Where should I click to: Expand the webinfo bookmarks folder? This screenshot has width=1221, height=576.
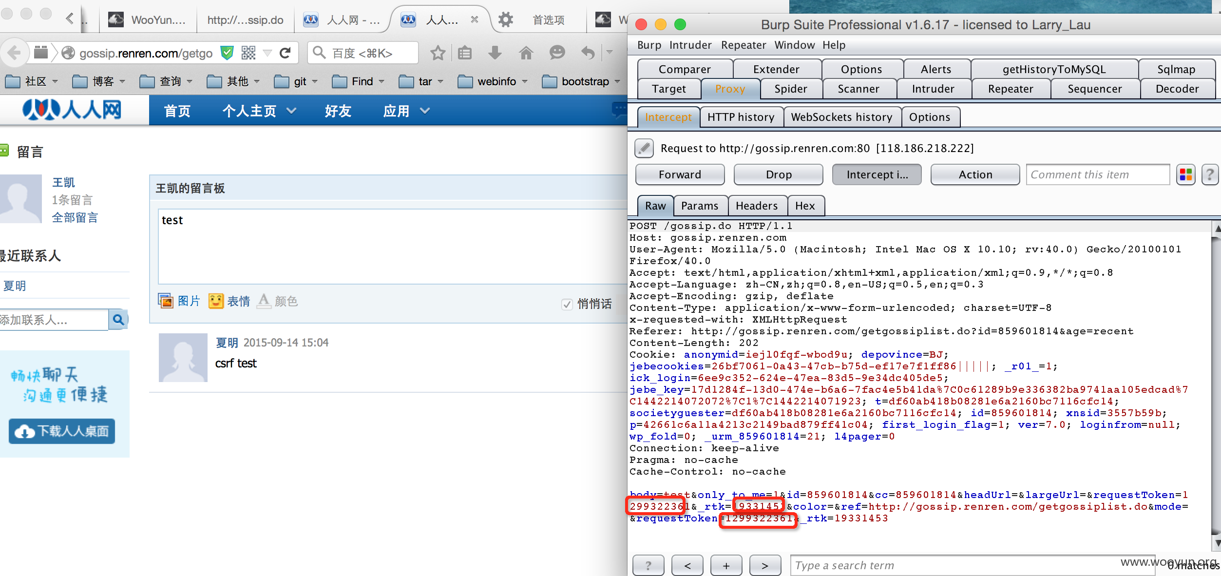(x=493, y=81)
